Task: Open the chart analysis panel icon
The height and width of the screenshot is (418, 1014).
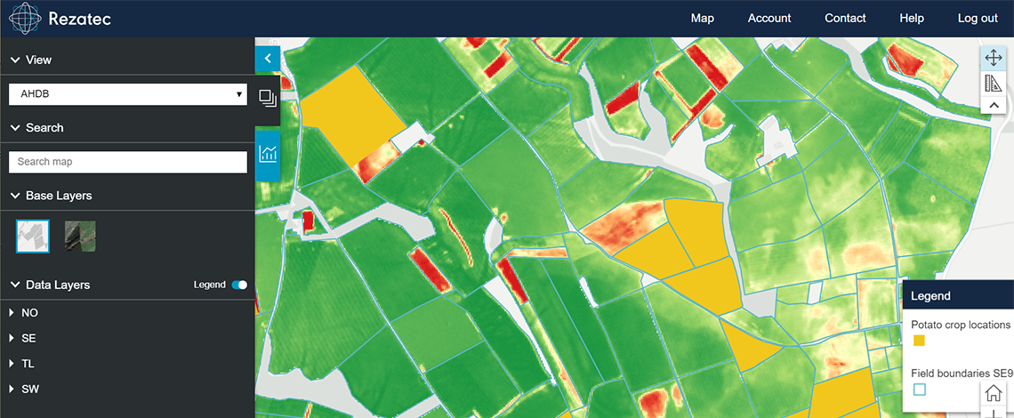Action: tap(268, 154)
